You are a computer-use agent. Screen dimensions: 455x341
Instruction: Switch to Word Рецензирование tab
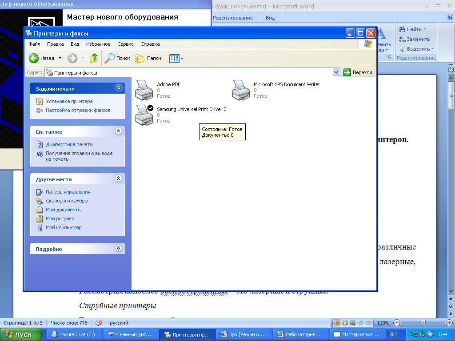[233, 18]
